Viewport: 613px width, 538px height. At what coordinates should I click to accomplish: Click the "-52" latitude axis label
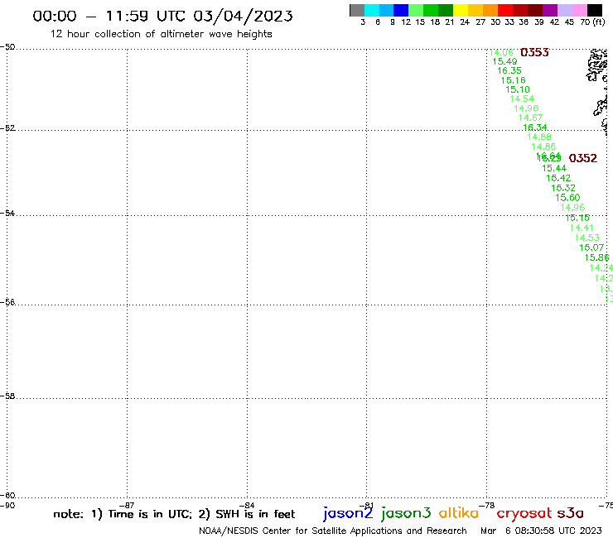7,128
